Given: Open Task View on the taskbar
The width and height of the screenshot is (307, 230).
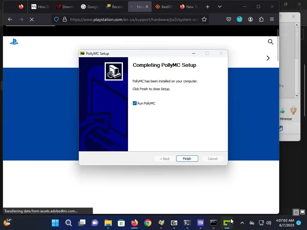Looking at the screenshot, I should [82, 223].
